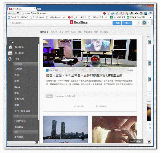Viewport: 160px width, 156px height.
Task: Click the share scissors icon under the article
Action: click(74, 106)
